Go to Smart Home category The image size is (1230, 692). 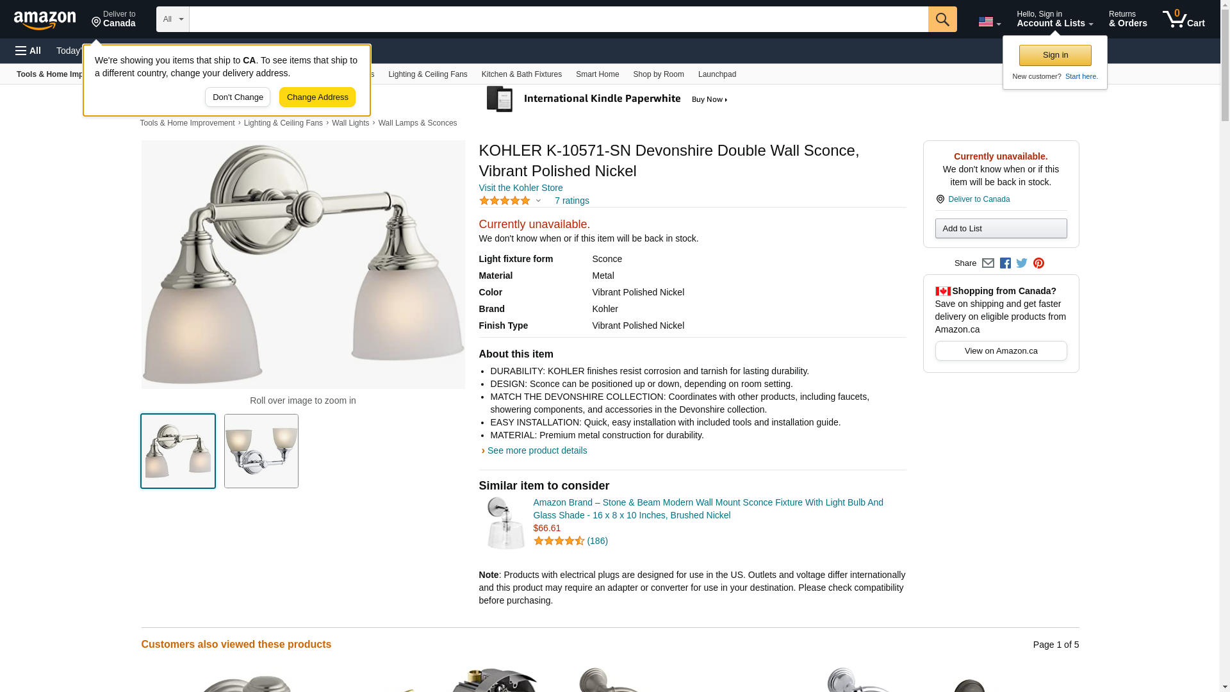597,74
